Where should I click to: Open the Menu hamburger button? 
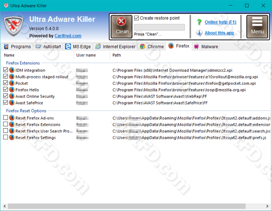click(257, 27)
